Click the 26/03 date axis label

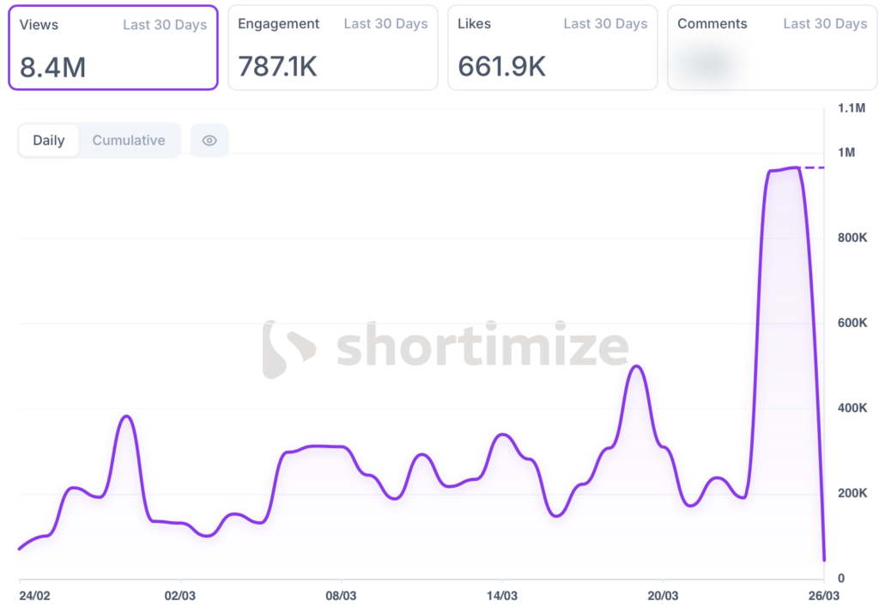pyautogui.click(x=823, y=595)
